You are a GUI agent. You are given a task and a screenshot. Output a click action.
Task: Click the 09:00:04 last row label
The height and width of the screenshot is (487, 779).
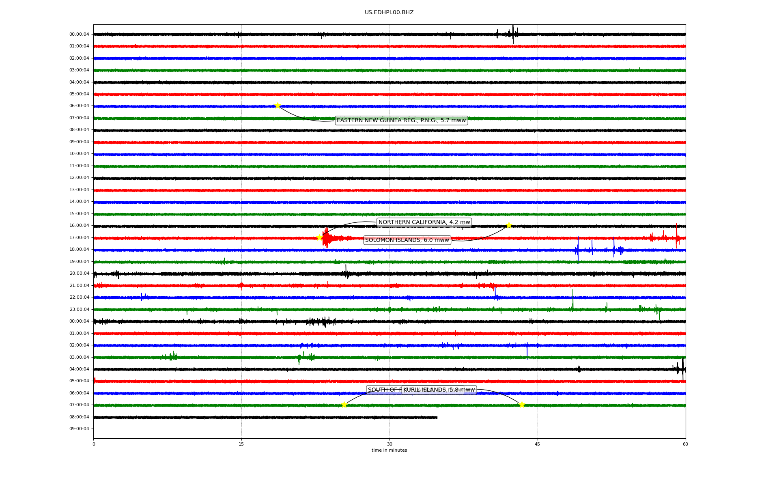click(79, 429)
